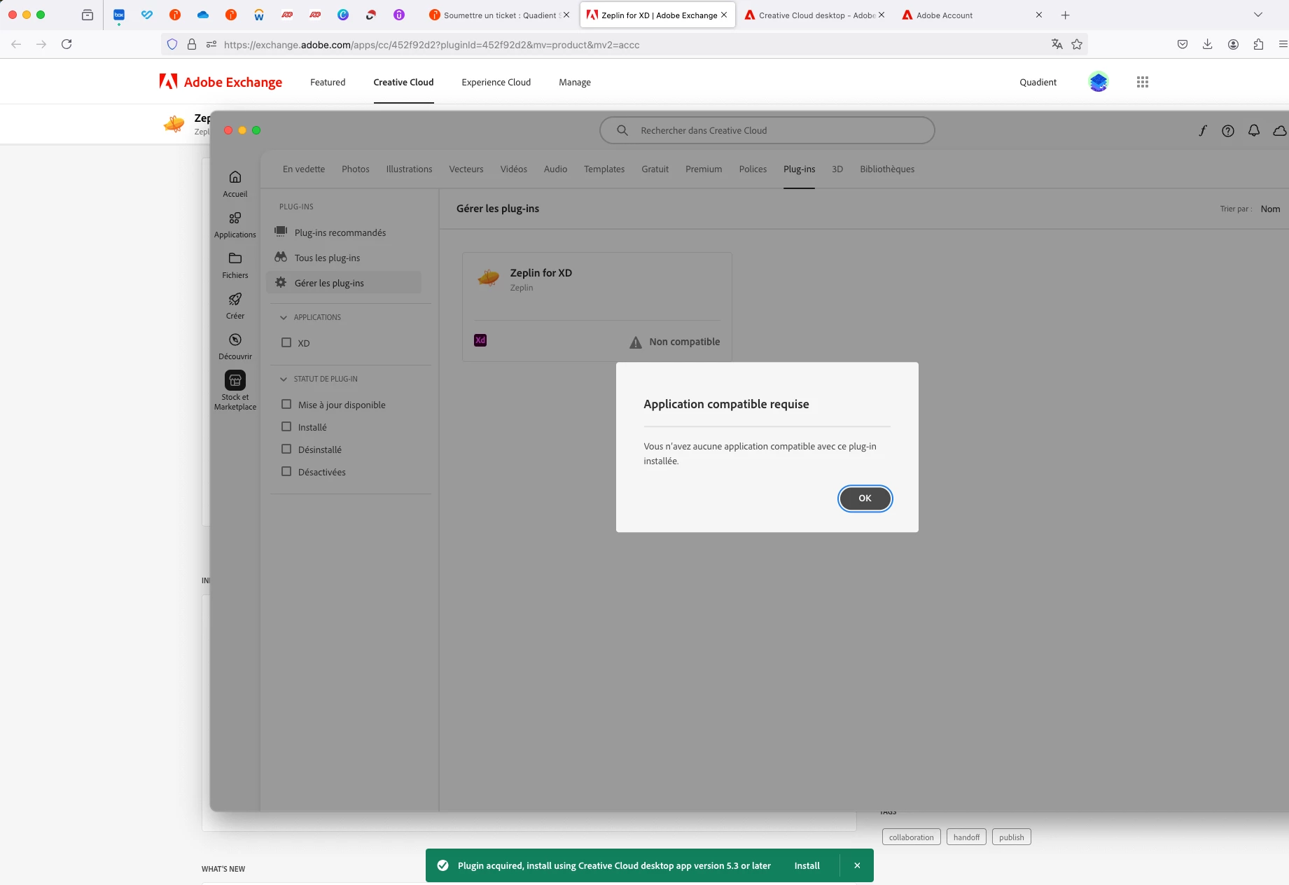Open Applications in Creative Cloud sidebar
This screenshot has width=1289, height=885.
pos(235,225)
